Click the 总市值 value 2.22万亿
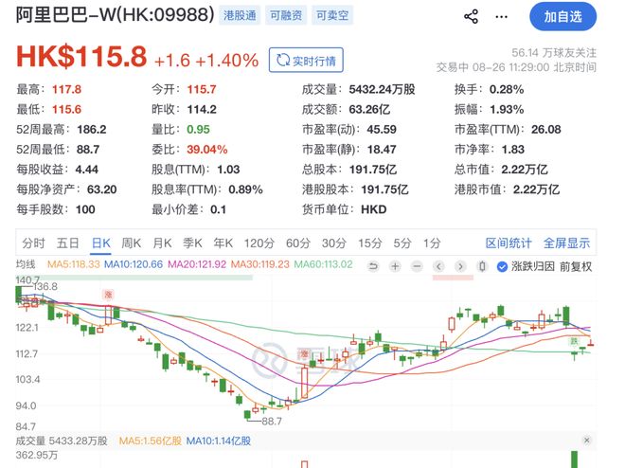The image size is (625, 468). (x=525, y=170)
